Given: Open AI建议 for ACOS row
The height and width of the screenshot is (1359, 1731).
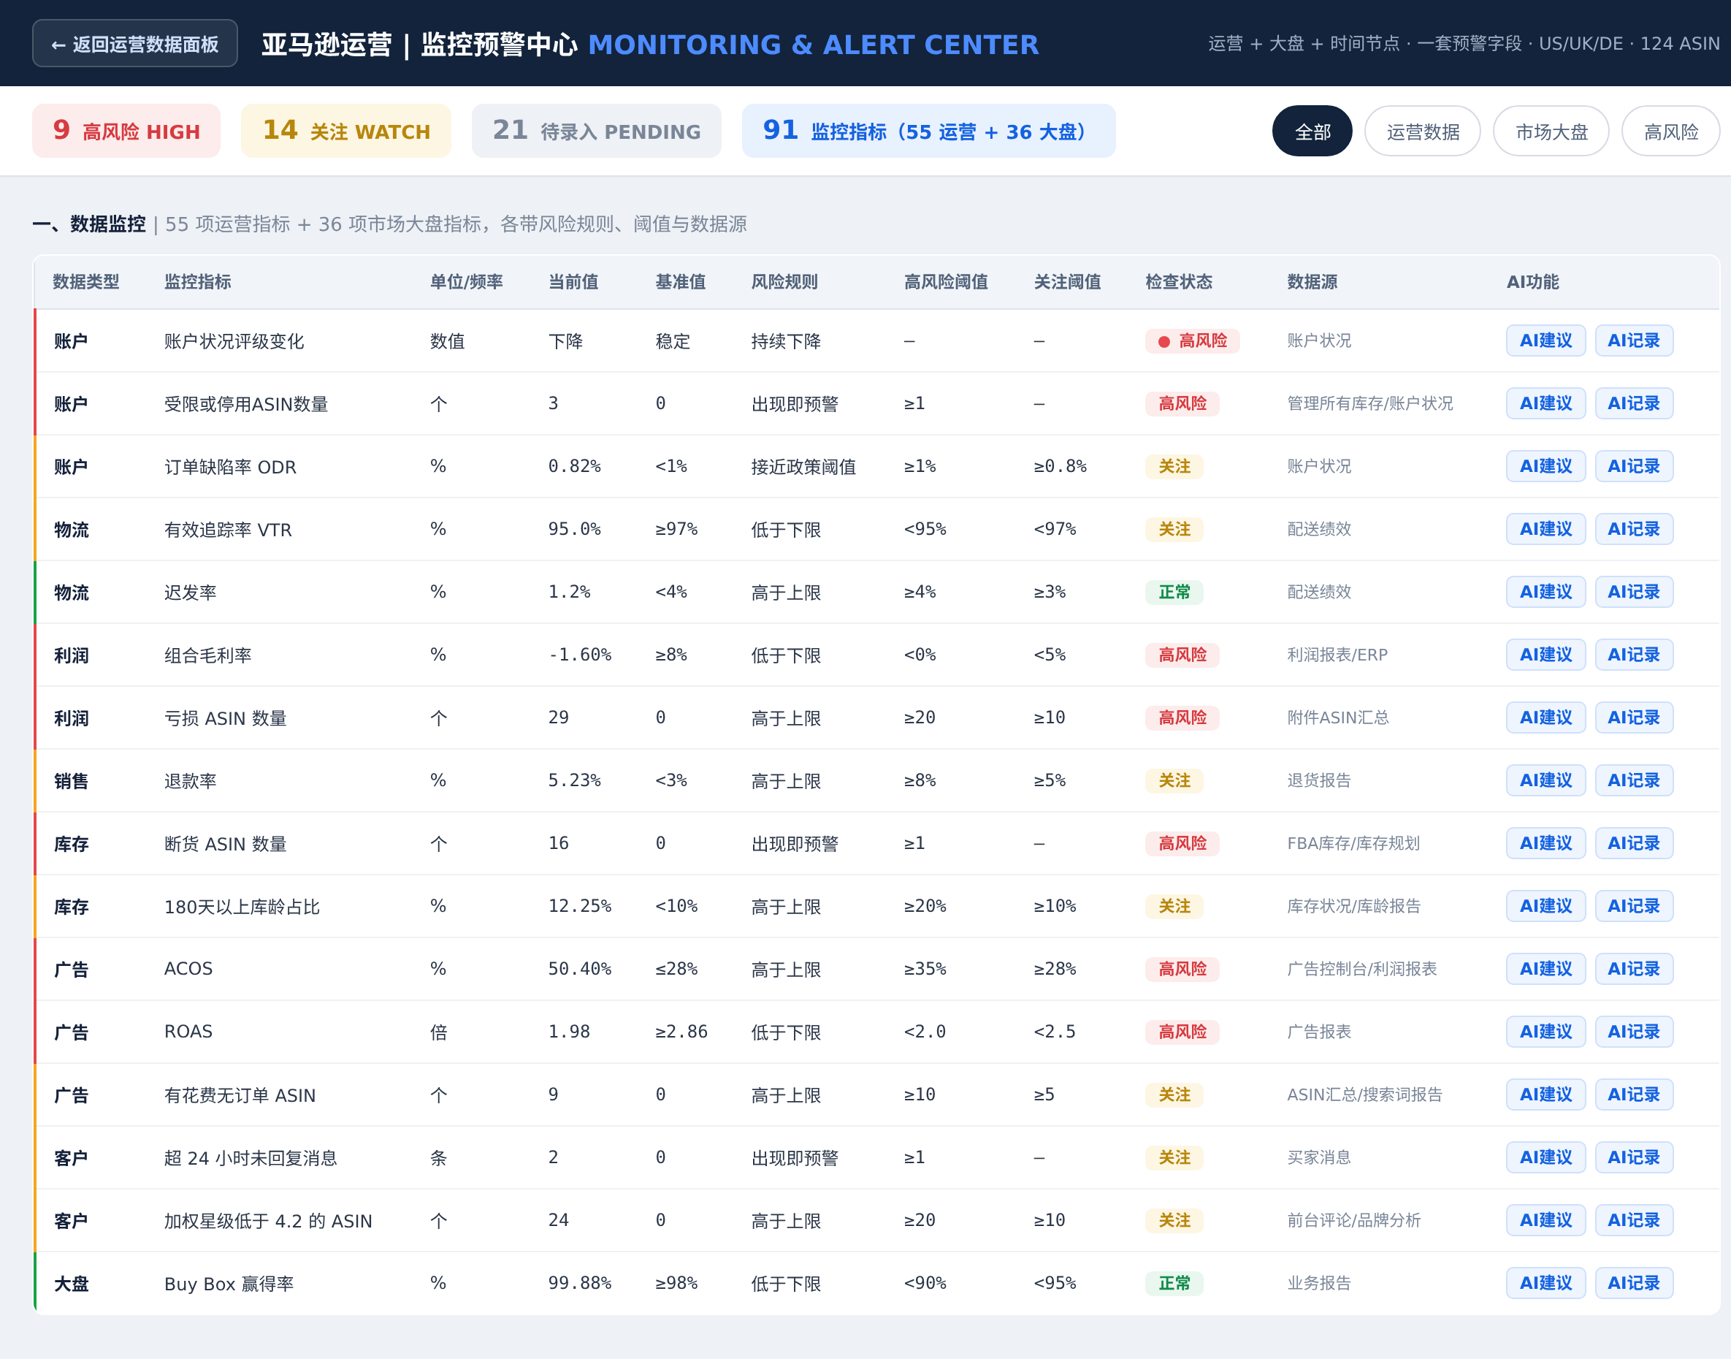Looking at the screenshot, I should 1545,969.
